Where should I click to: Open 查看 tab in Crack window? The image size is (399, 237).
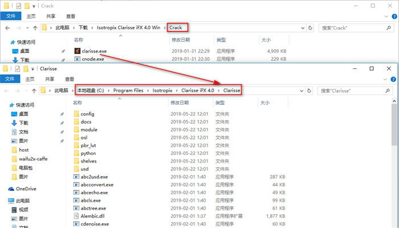[71, 16]
